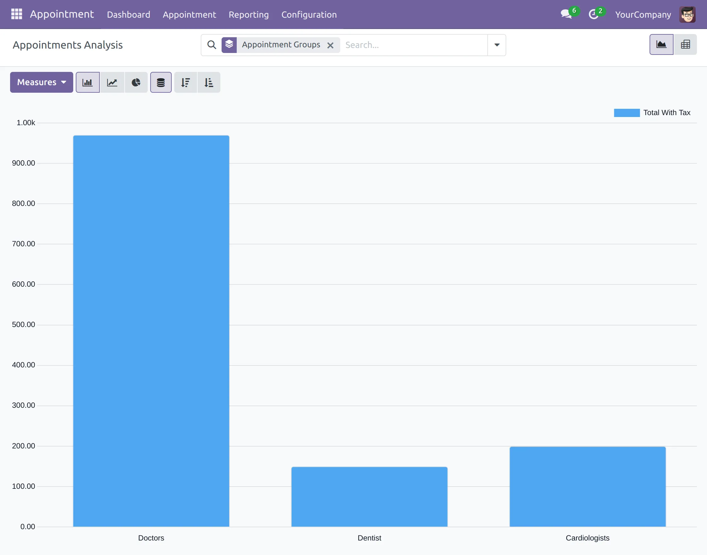Viewport: 707px width, 555px height.
Task: Toggle the stacked chart option
Action: pyautogui.click(x=161, y=83)
